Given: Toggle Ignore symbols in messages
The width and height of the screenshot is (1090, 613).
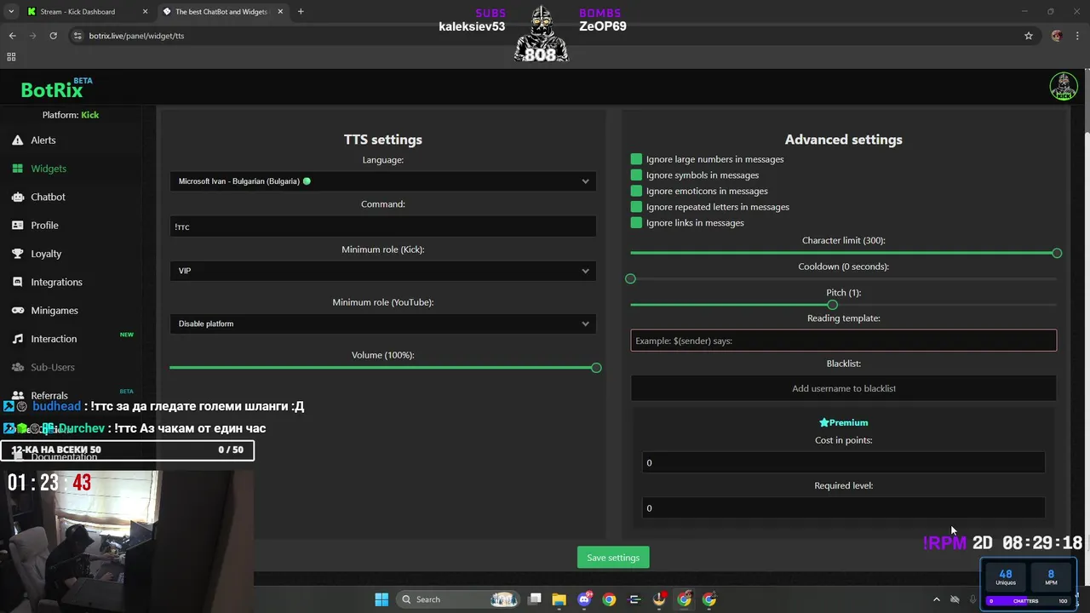Looking at the screenshot, I should click(636, 175).
